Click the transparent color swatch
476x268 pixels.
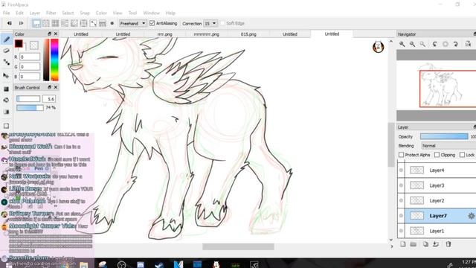click(34, 45)
